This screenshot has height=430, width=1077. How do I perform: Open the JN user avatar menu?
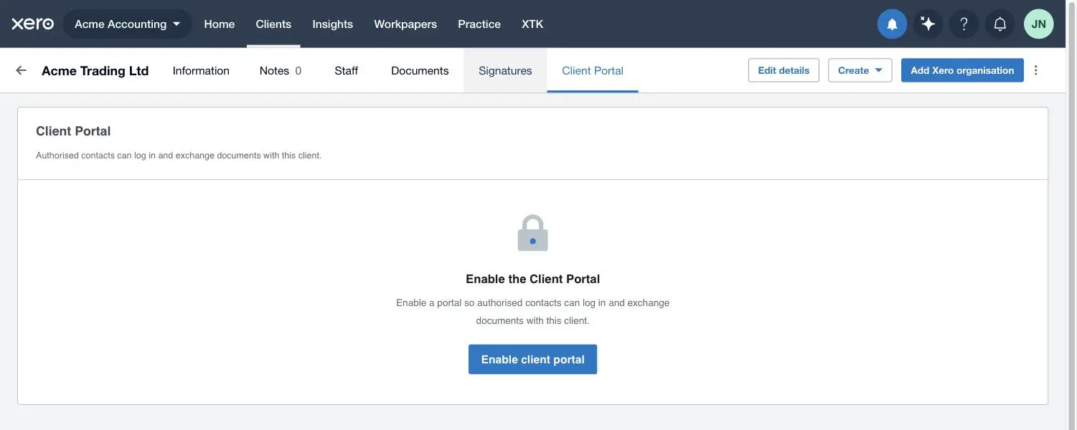1038,24
